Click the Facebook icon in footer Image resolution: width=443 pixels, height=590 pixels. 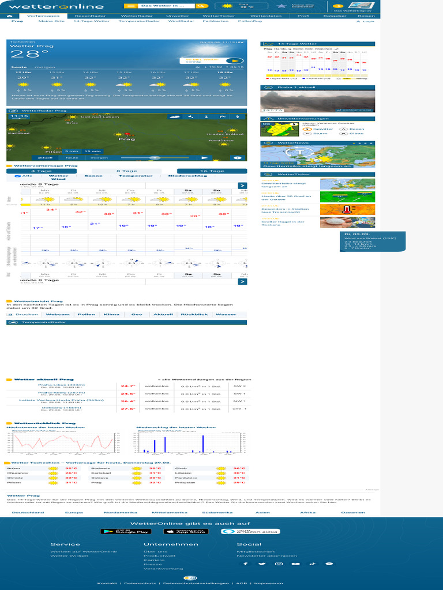click(x=245, y=563)
